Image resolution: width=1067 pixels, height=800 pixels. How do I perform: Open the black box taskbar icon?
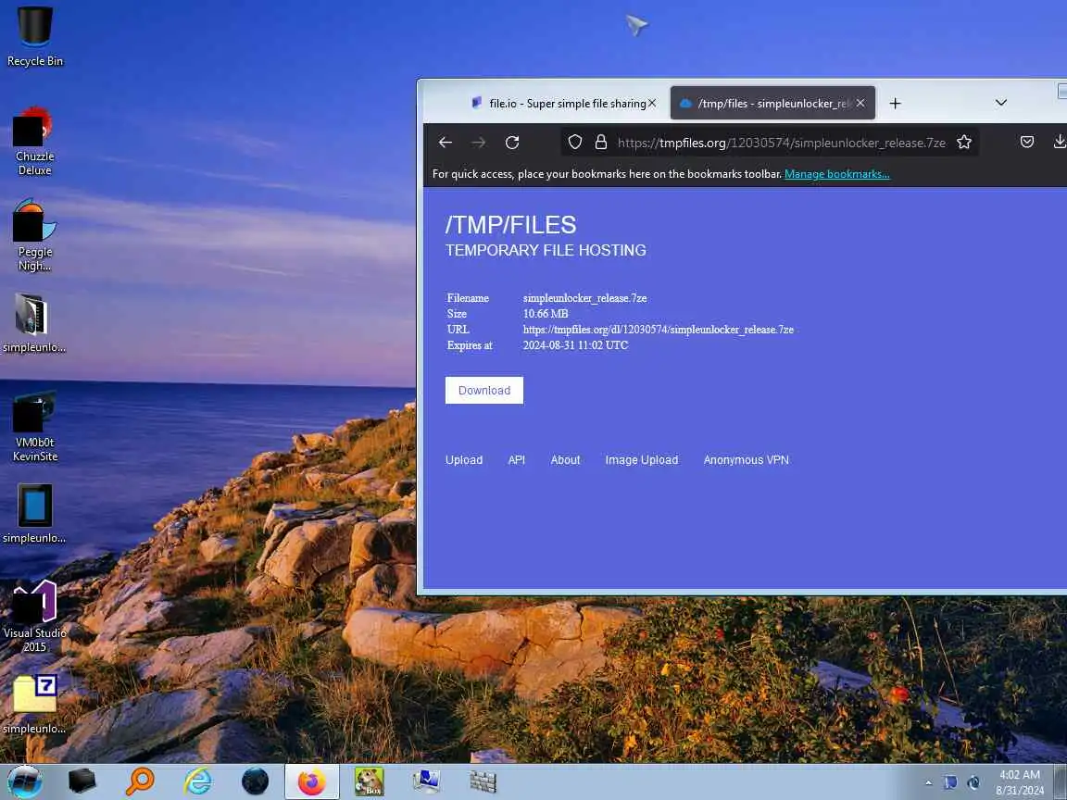[82, 781]
